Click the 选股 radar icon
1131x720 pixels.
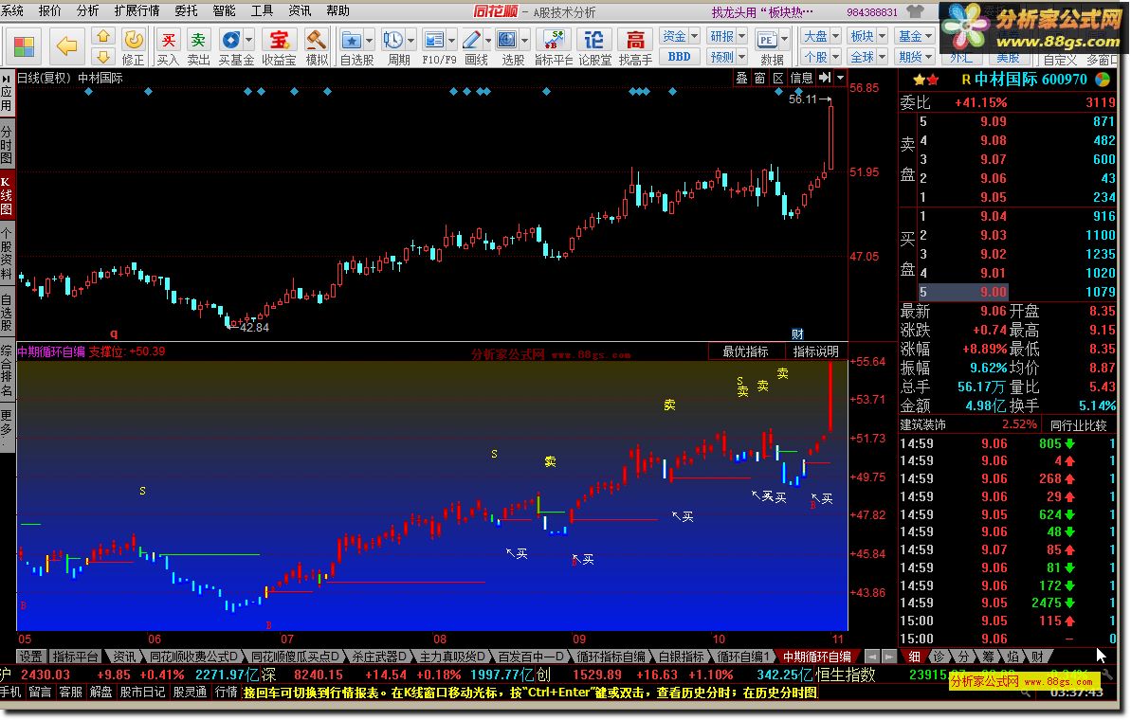click(x=508, y=40)
